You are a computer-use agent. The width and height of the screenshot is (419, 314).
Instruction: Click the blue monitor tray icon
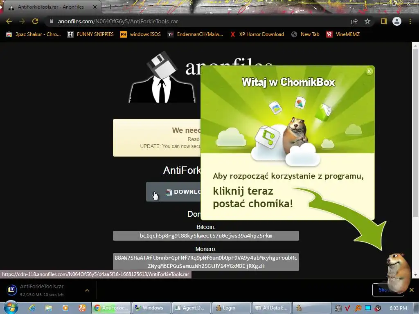coord(368,308)
